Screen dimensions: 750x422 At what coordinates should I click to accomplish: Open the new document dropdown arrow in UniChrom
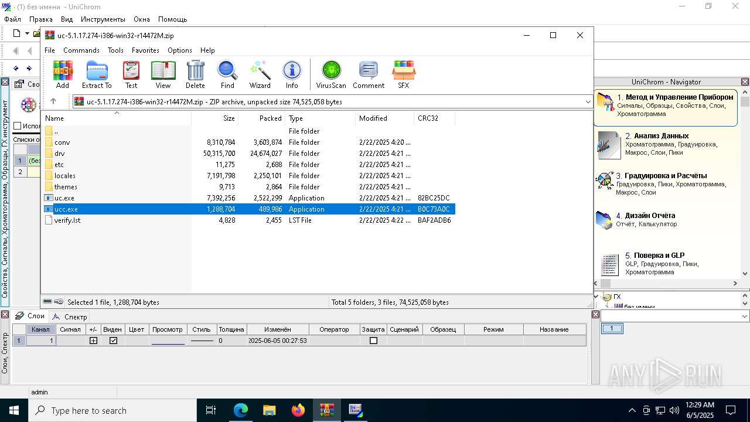tap(27, 33)
